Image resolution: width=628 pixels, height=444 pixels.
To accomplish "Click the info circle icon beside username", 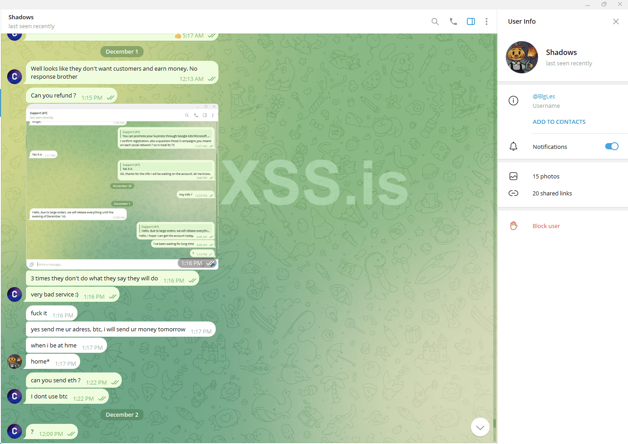I will click(x=513, y=101).
